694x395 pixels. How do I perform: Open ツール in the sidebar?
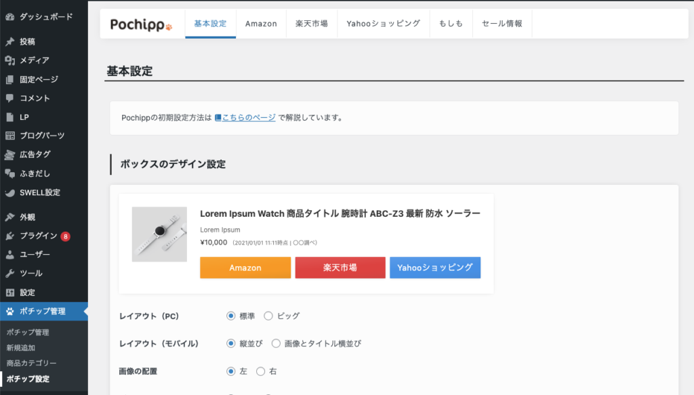coord(31,273)
